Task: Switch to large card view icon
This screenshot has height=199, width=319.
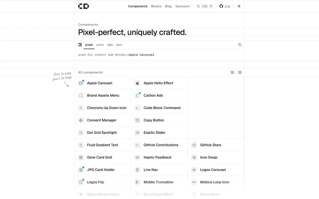Action: point(240,72)
